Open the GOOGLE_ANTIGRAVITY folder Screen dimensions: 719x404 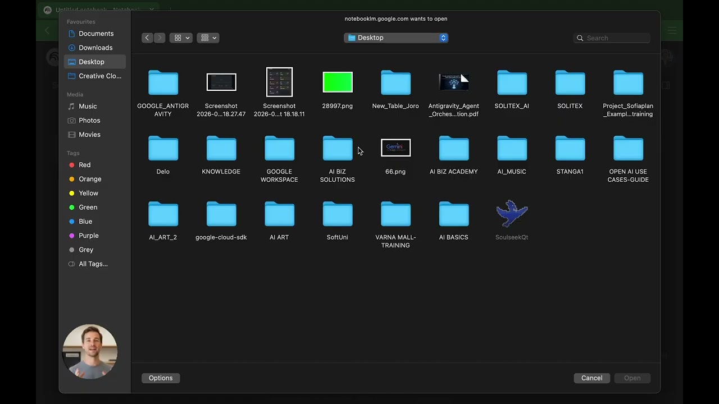tap(163, 83)
